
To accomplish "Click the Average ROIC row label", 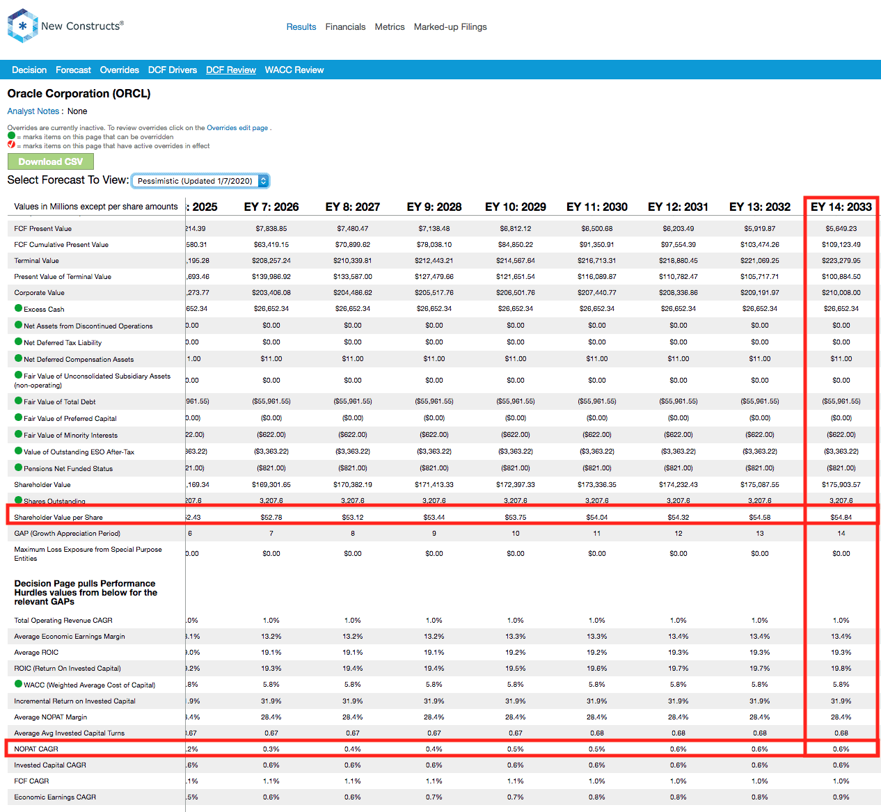I will 36,652.
